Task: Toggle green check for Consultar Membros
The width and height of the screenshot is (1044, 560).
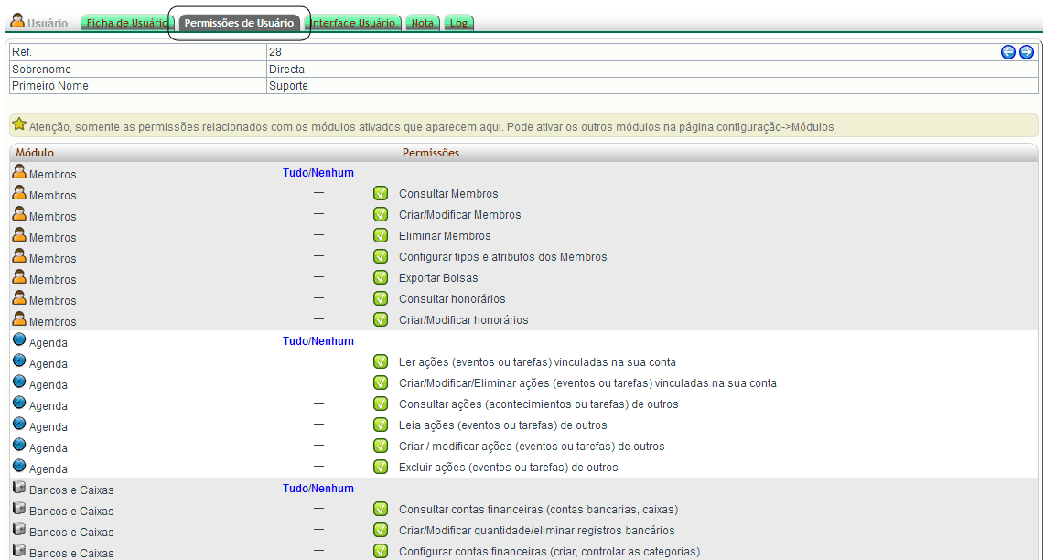Action: pyautogui.click(x=381, y=194)
